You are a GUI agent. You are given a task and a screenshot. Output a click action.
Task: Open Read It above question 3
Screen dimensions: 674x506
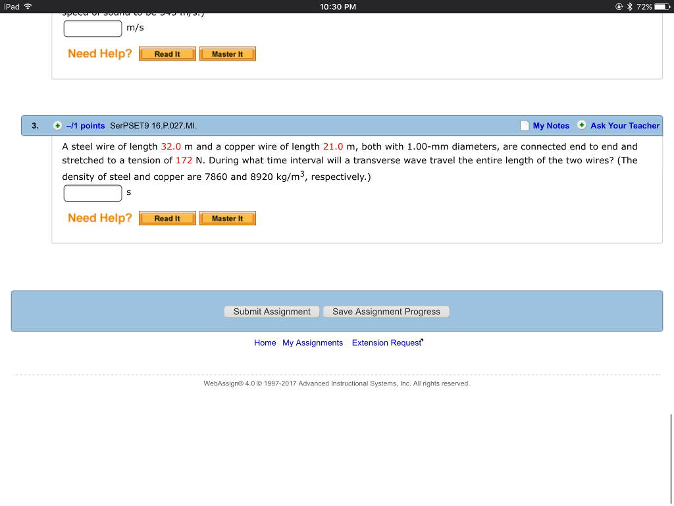pyautogui.click(x=167, y=54)
